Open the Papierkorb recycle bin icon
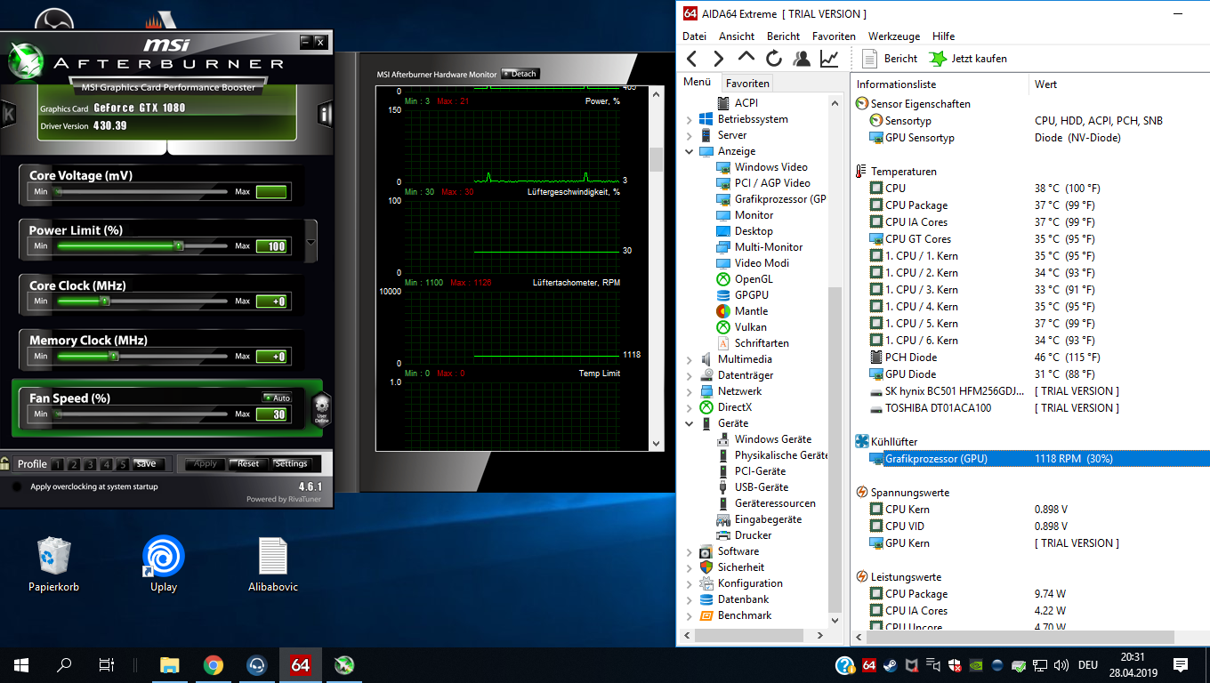Viewport: 1210px width, 683px height. tap(53, 565)
